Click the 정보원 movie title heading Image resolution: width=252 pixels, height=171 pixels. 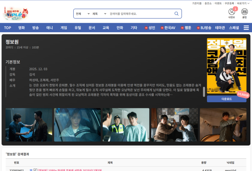[x=12, y=42]
